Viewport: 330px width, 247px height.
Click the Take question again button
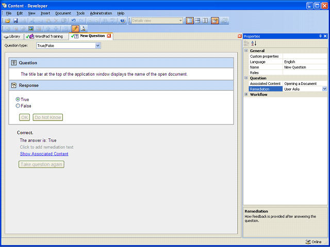pyautogui.click(x=41, y=164)
